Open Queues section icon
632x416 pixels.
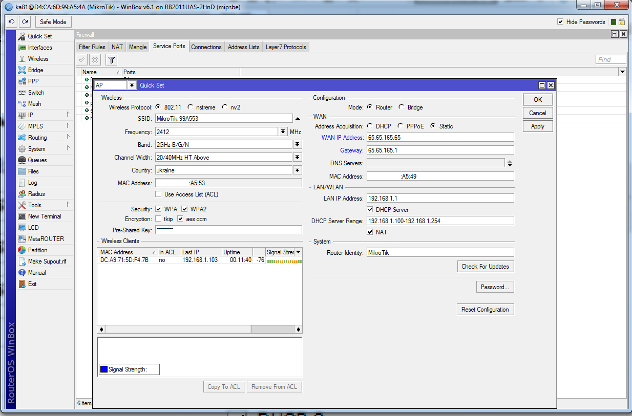click(x=22, y=160)
